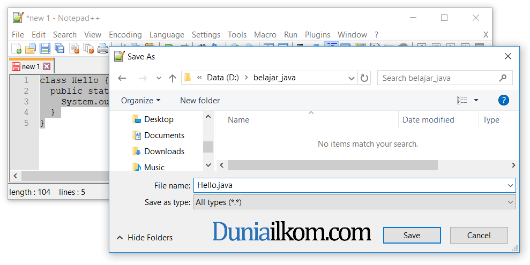Click the Save button
The width and height of the screenshot is (530, 265).
(x=412, y=236)
